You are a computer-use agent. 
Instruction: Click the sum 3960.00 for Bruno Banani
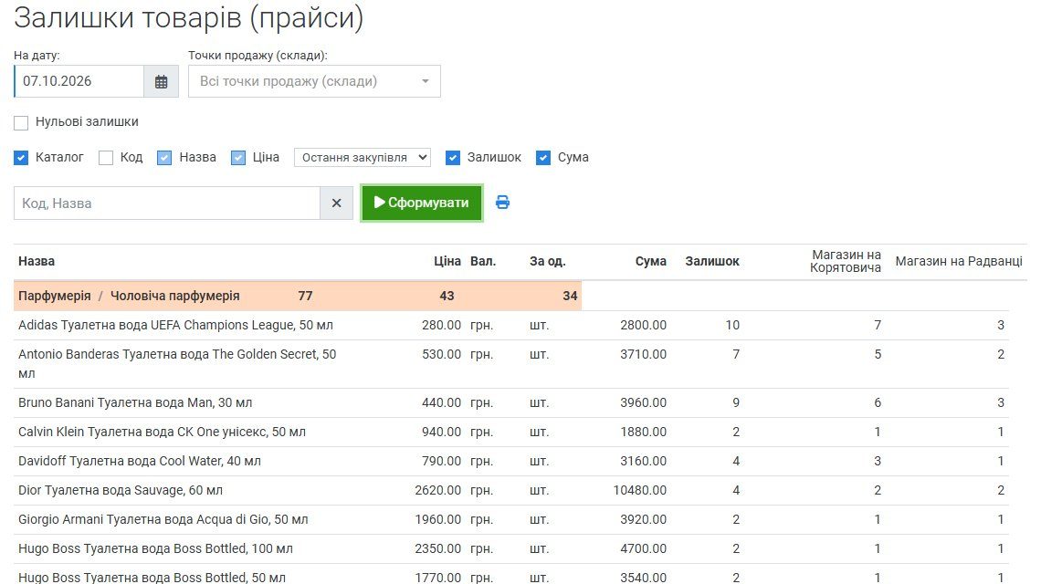click(644, 402)
